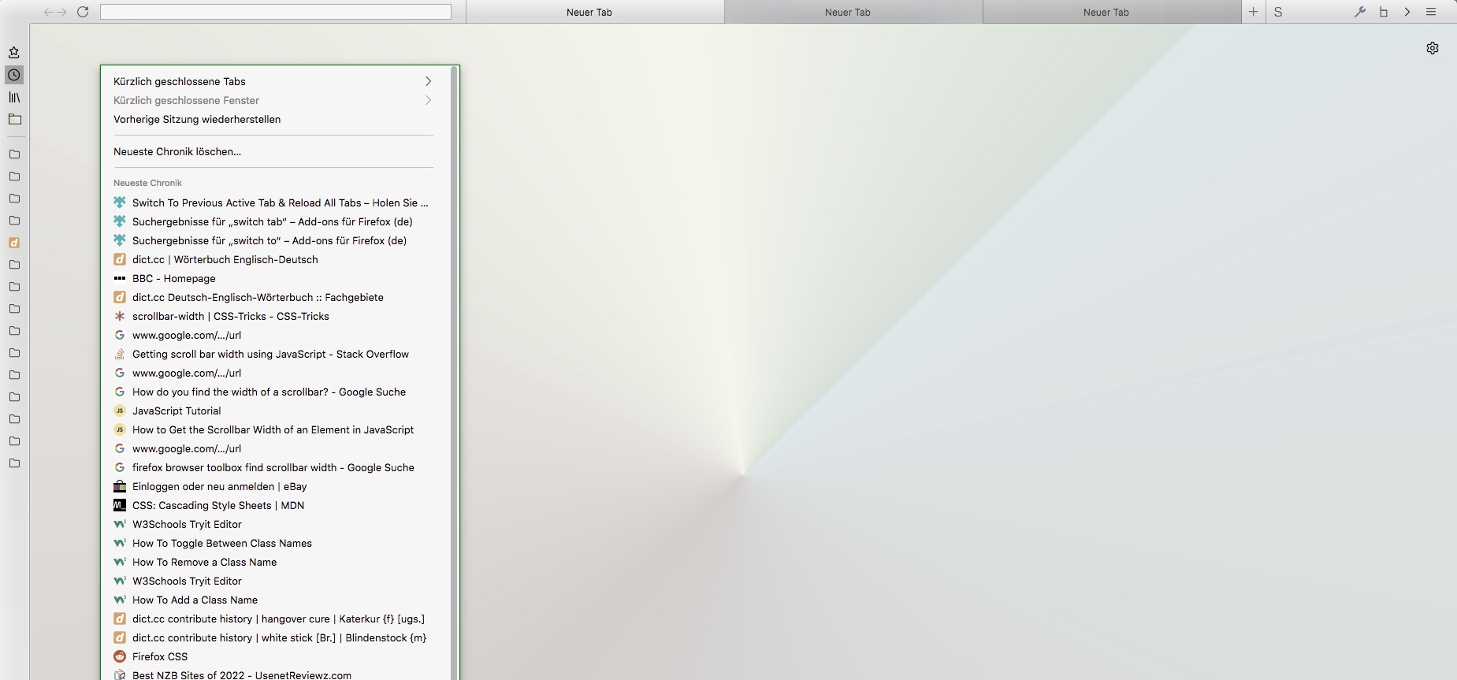The image size is (1457, 680).
Task: Open the hamburger application menu
Action: [1431, 12]
